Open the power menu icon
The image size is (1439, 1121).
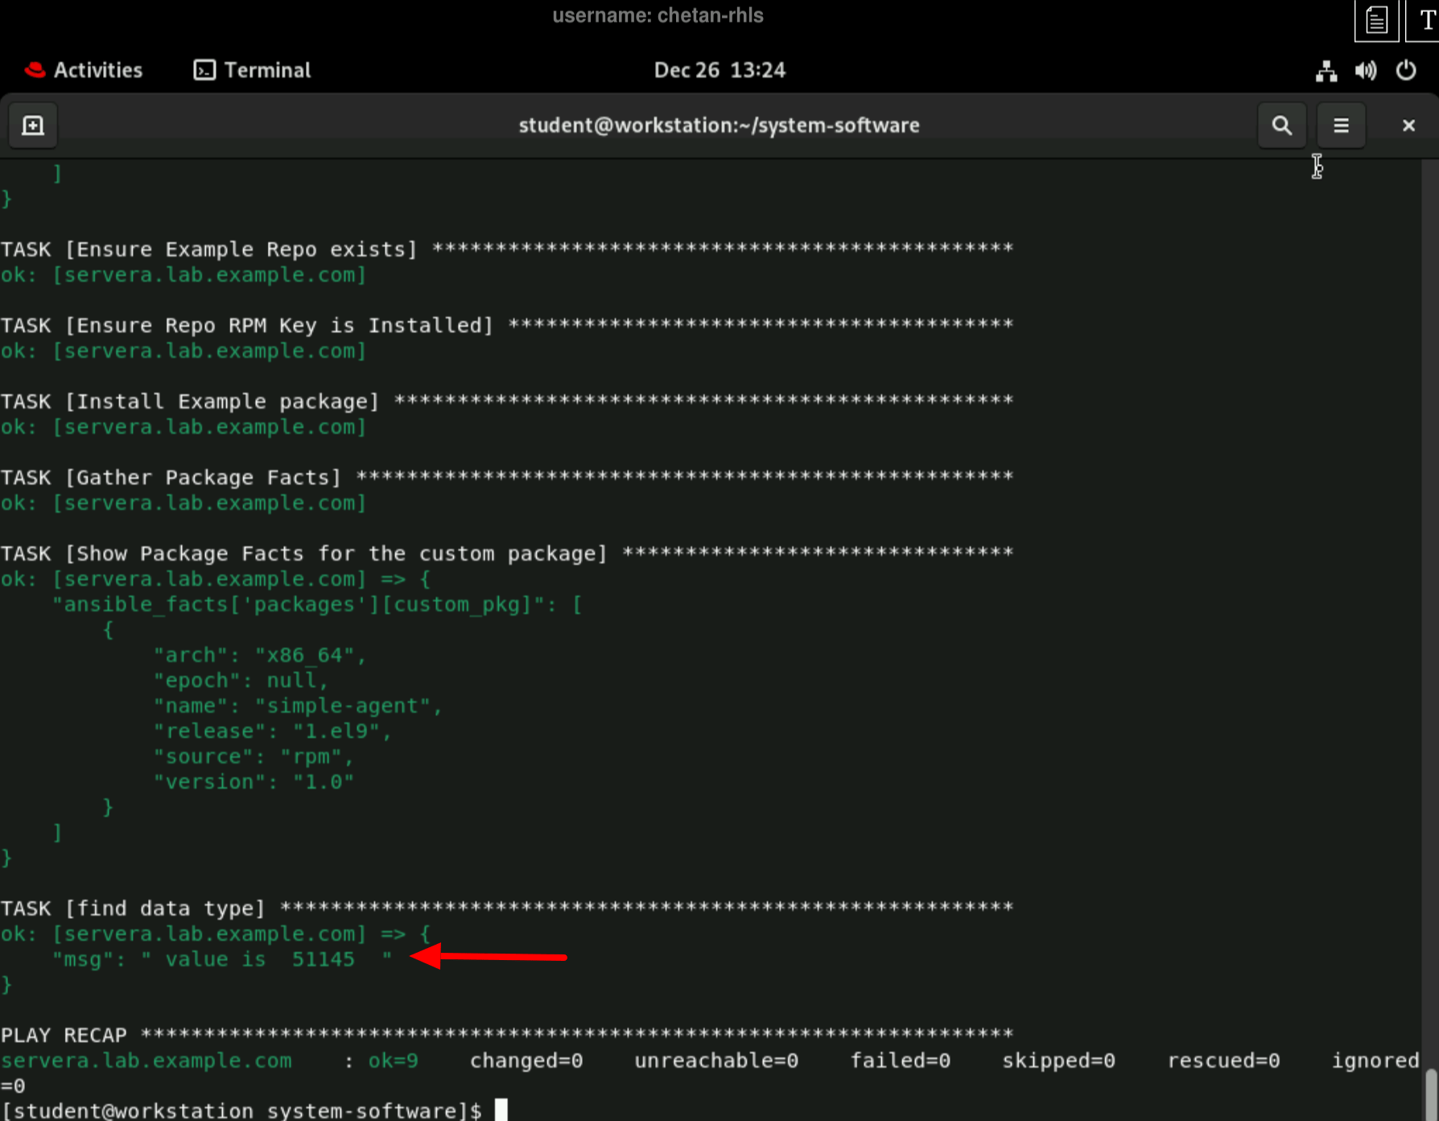(x=1406, y=71)
